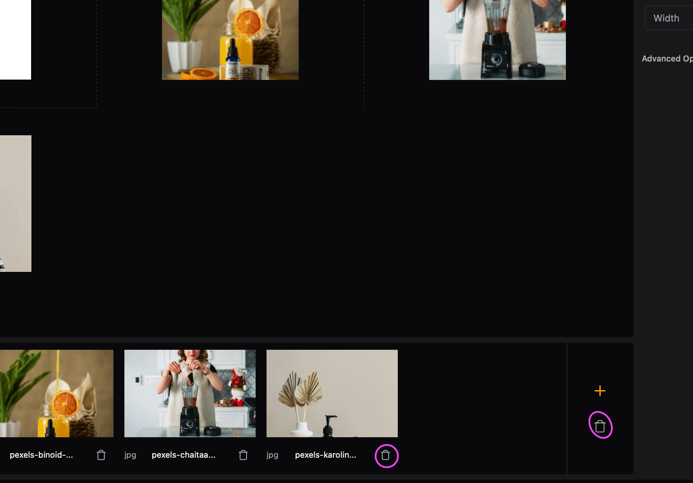Focus the Width input field

point(669,18)
